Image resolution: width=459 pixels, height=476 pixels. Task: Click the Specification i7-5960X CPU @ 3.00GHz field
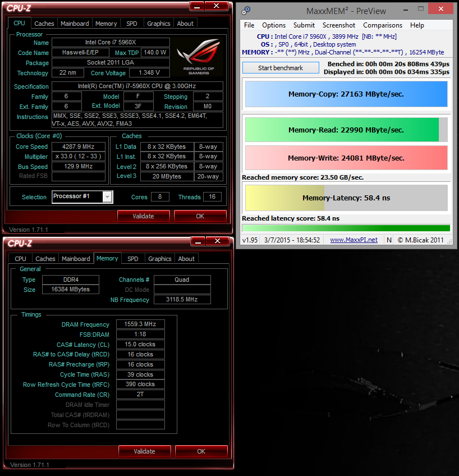(137, 86)
